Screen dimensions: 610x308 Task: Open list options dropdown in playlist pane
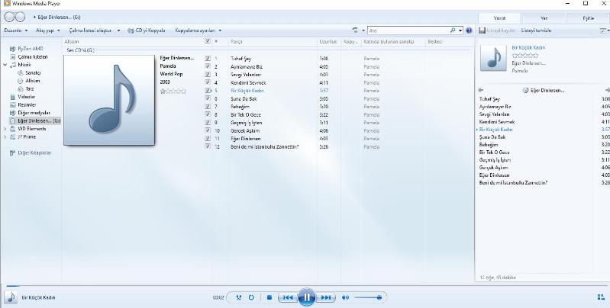point(605,30)
